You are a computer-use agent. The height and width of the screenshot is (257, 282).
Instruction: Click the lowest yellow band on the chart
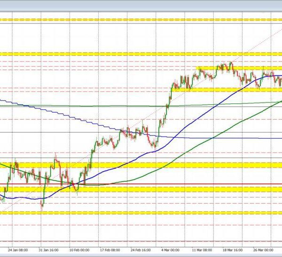point(141,212)
